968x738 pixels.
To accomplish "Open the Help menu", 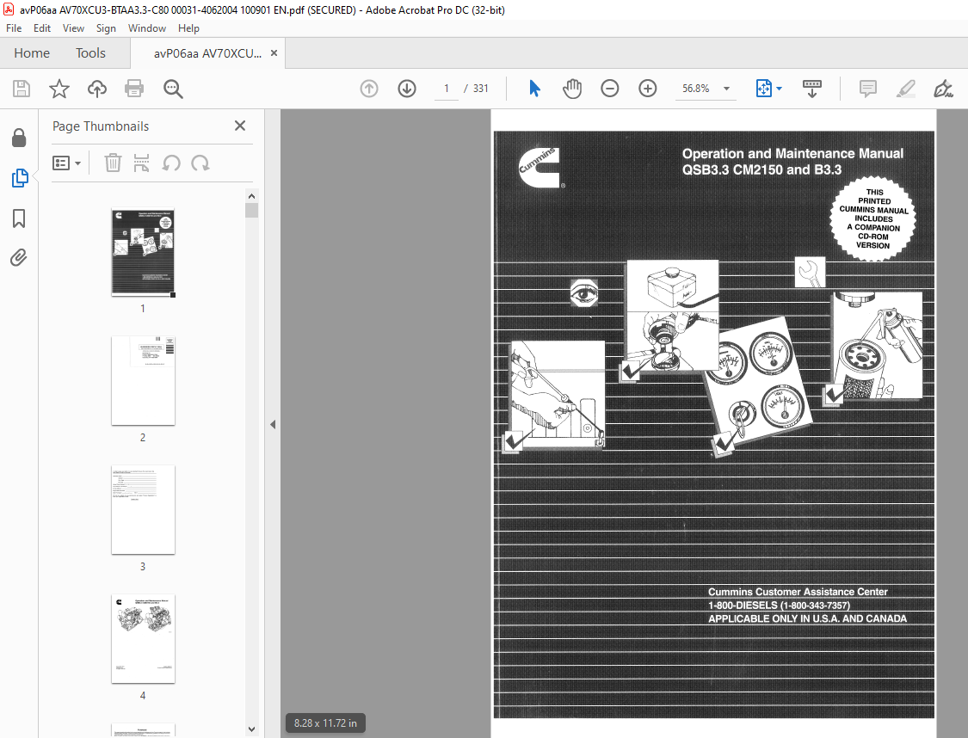I will [189, 28].
